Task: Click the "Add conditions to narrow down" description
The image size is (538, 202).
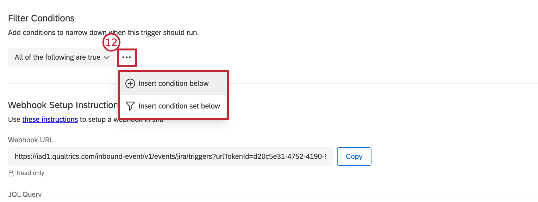Action: [x=57, y=33]
